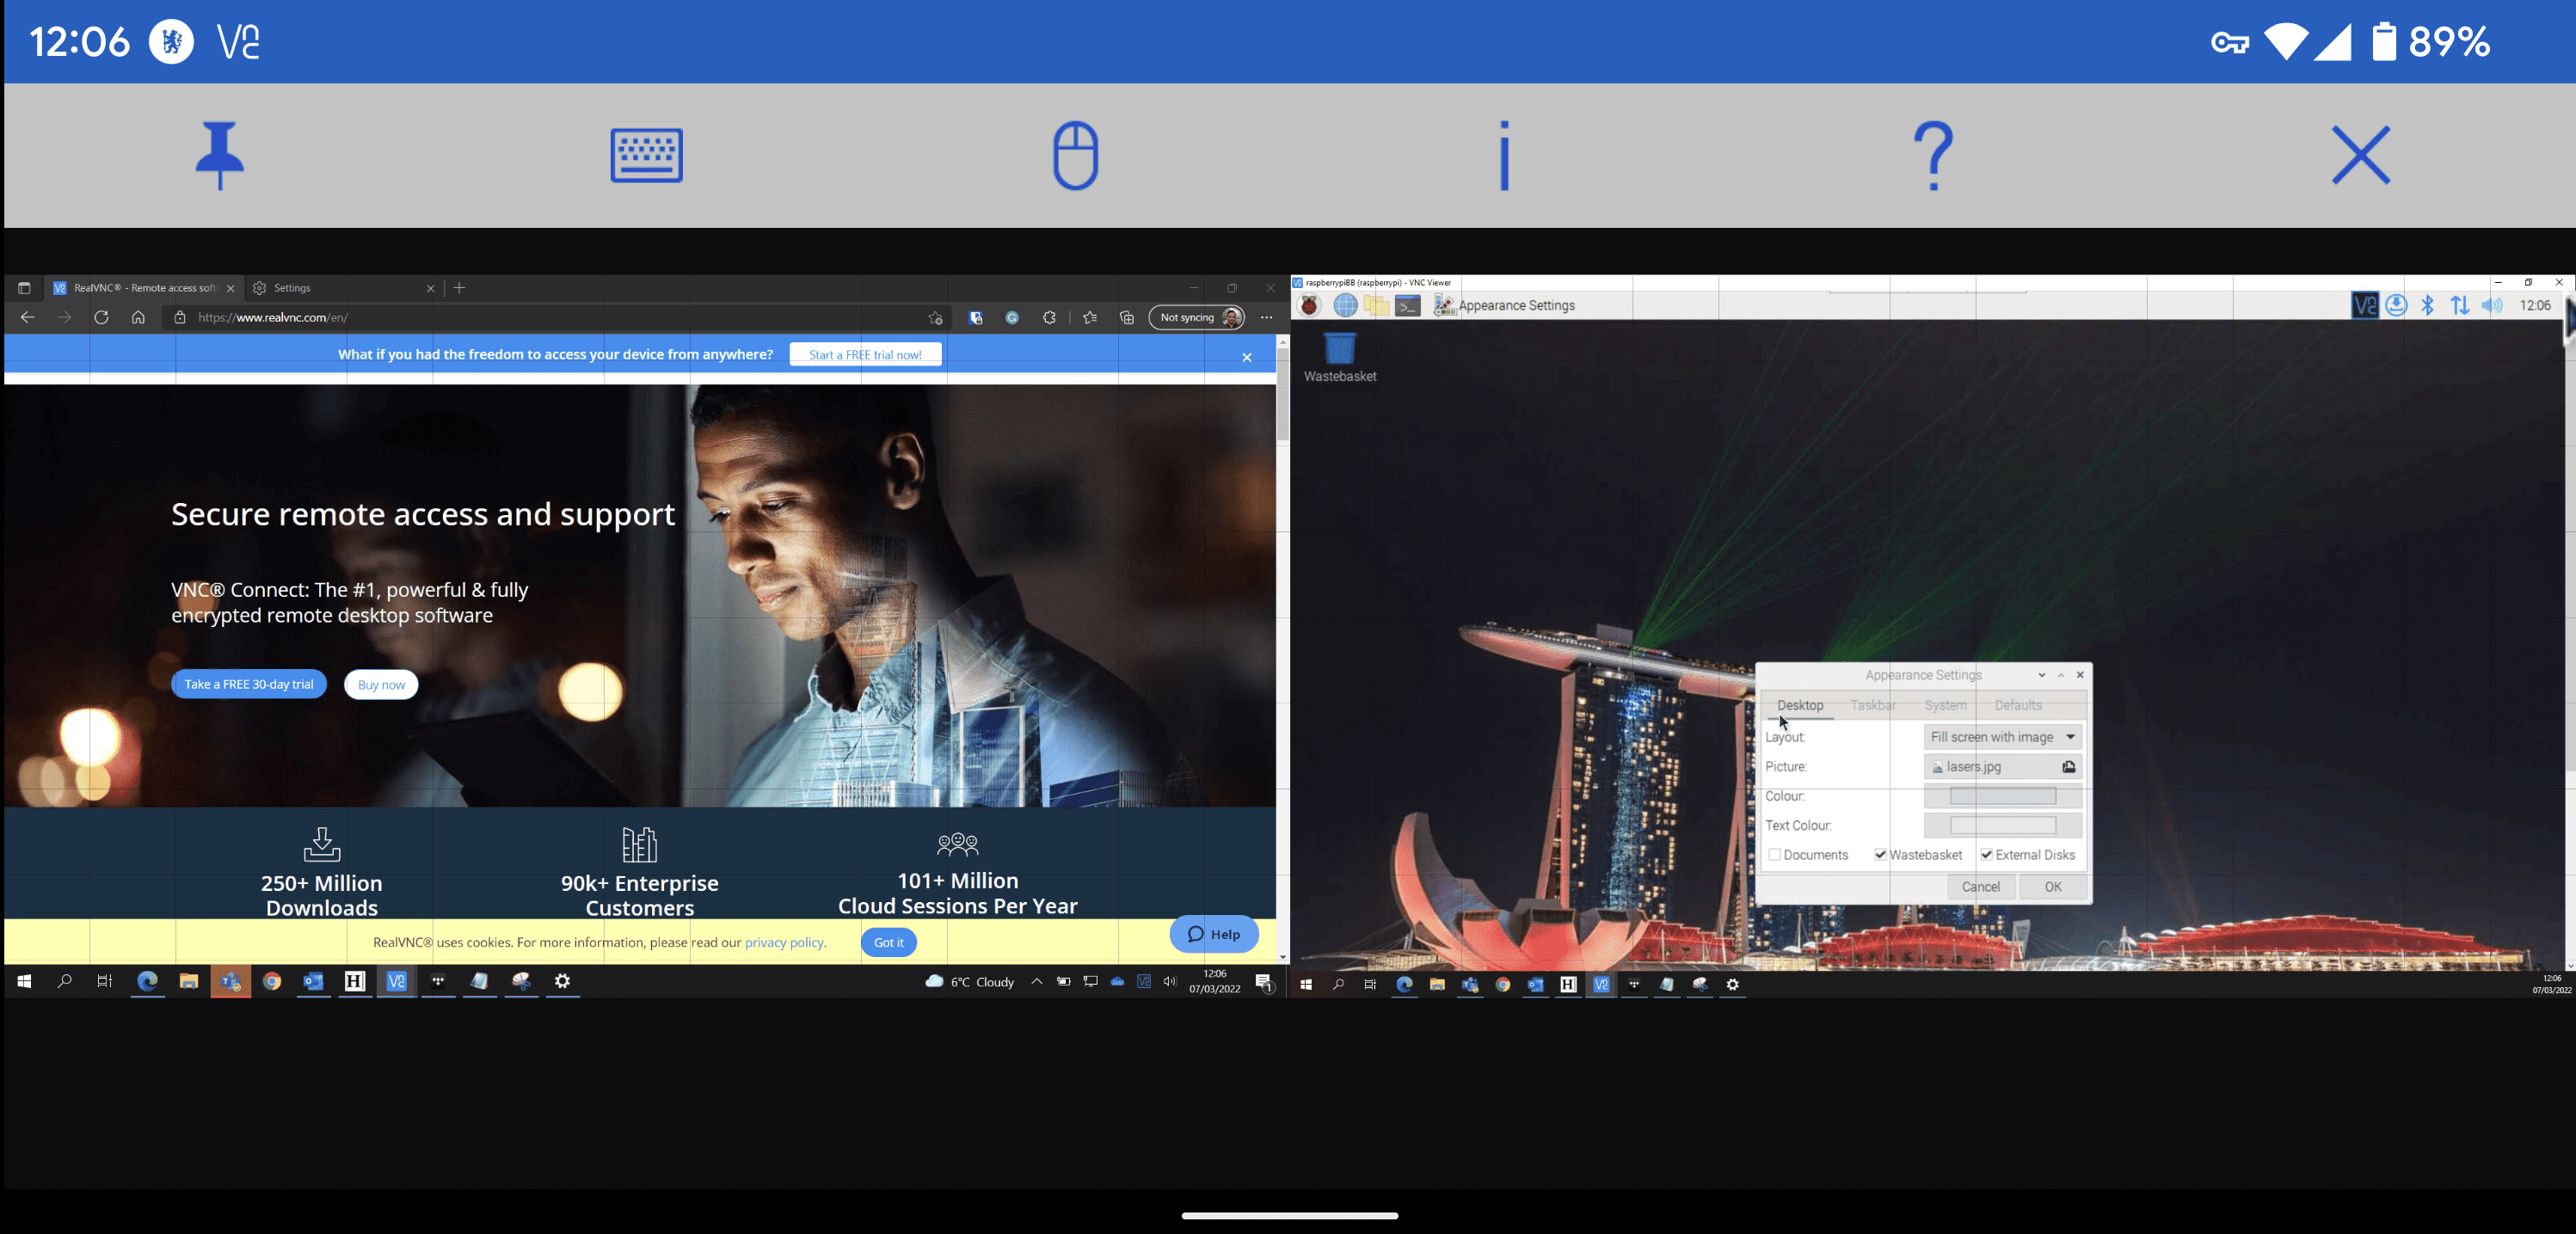This screenshot has height=1234, width=2576.
Task: Switch to the Defaults tab
Action: [x=2018, y=705]
